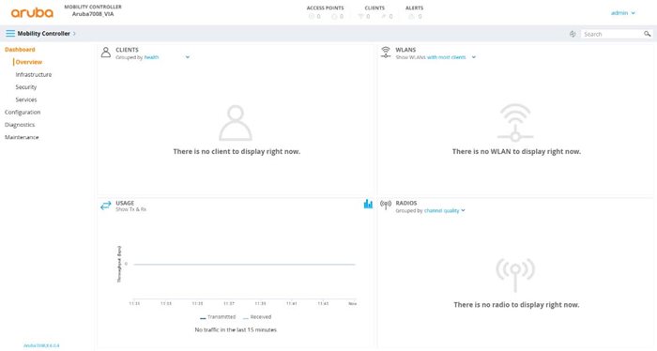Viewport: 657px width, 351px height.
Task: Click the Transmitted legend entry
Action: pyautogui.click(x=218, y=317)
